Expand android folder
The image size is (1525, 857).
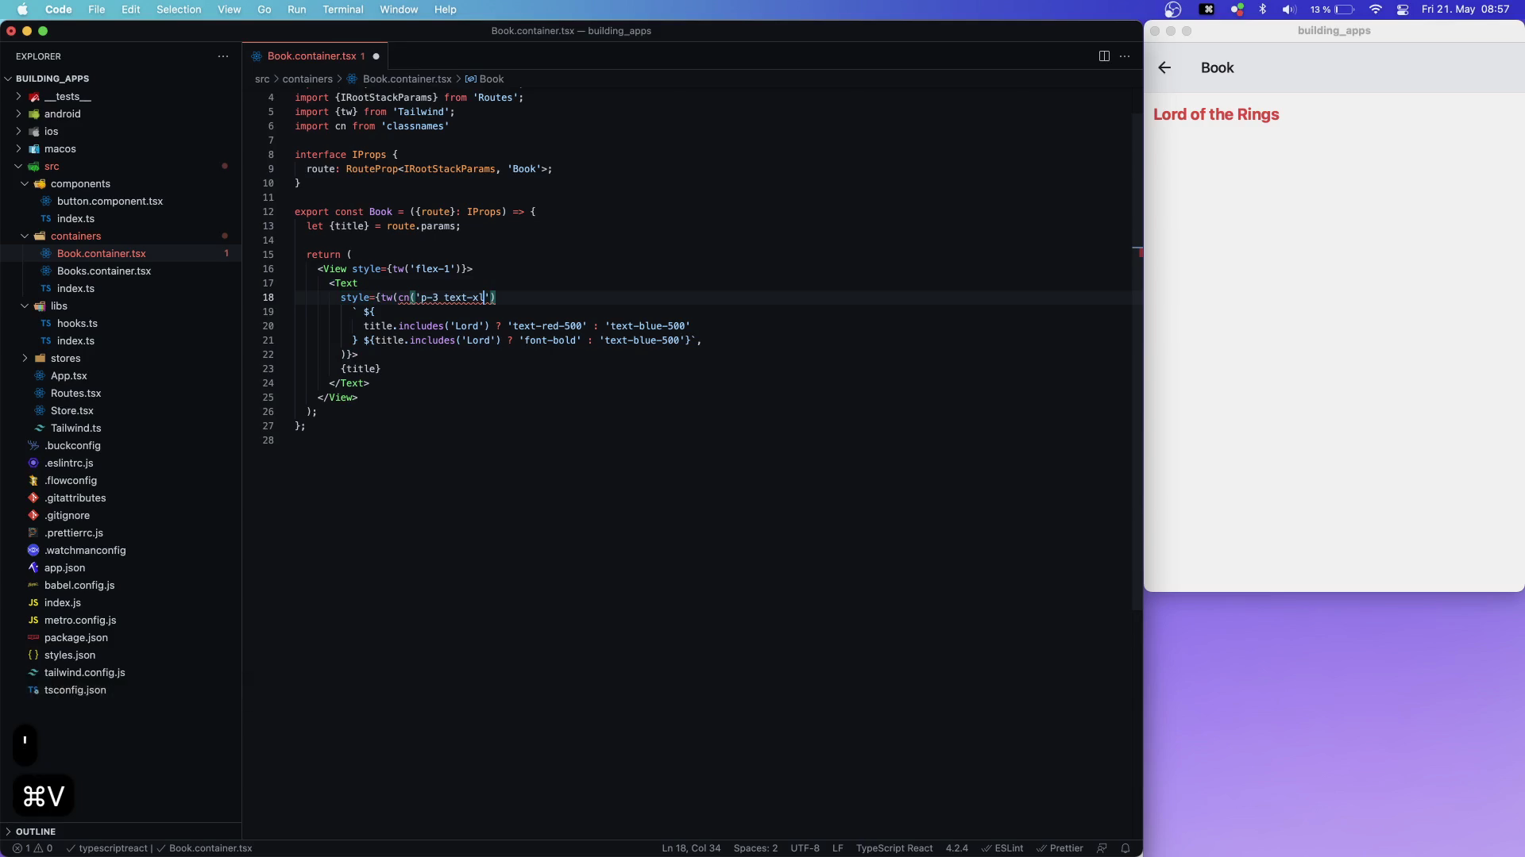click(x=18, y=114)
